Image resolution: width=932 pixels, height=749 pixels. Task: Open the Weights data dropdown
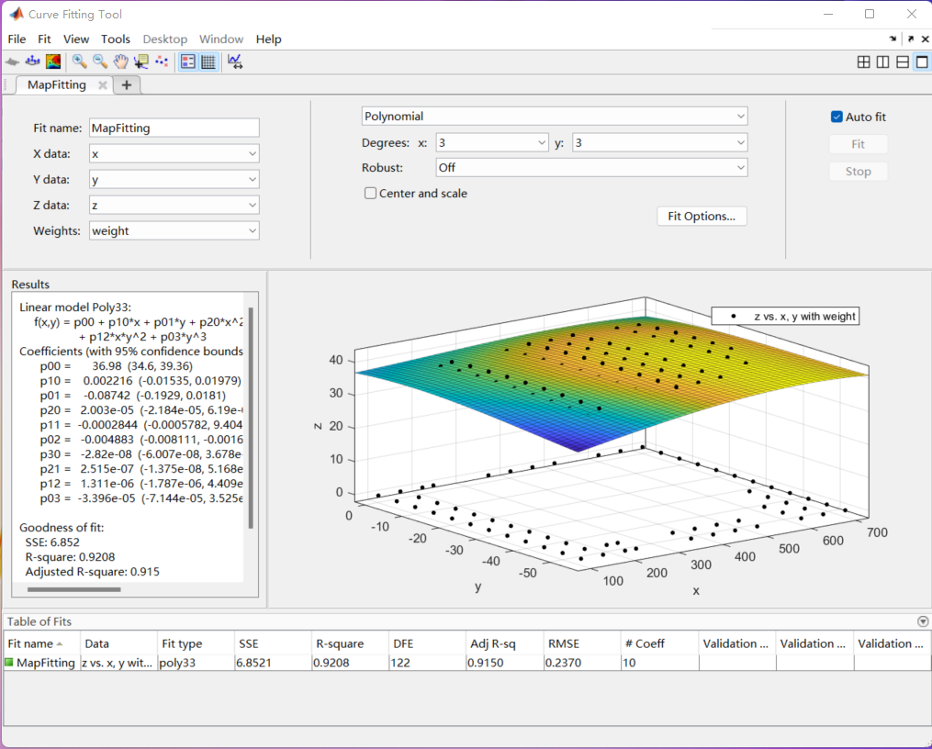[x=174, y=231]
